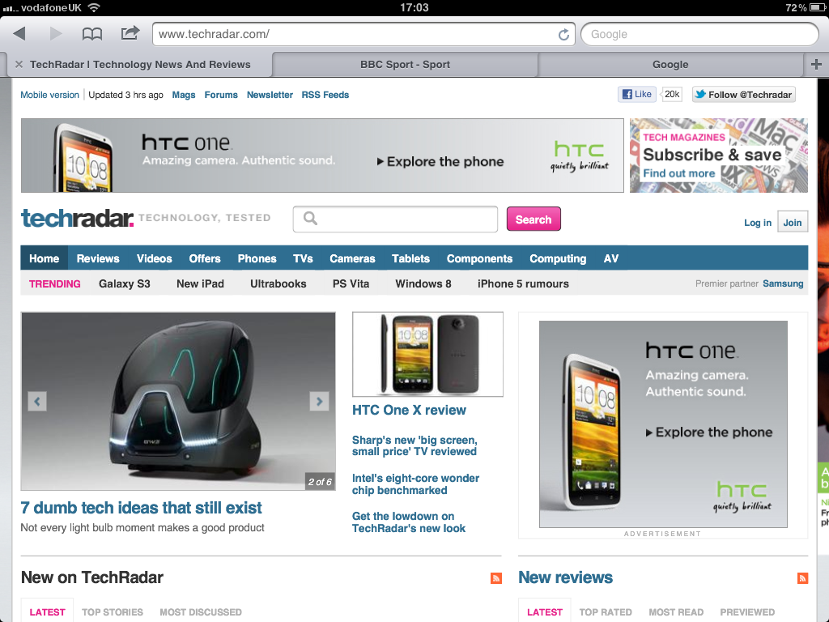Open the HTC One banner ad at top
Viewport: 829px width, 622px height.
(x=322, y=155)
